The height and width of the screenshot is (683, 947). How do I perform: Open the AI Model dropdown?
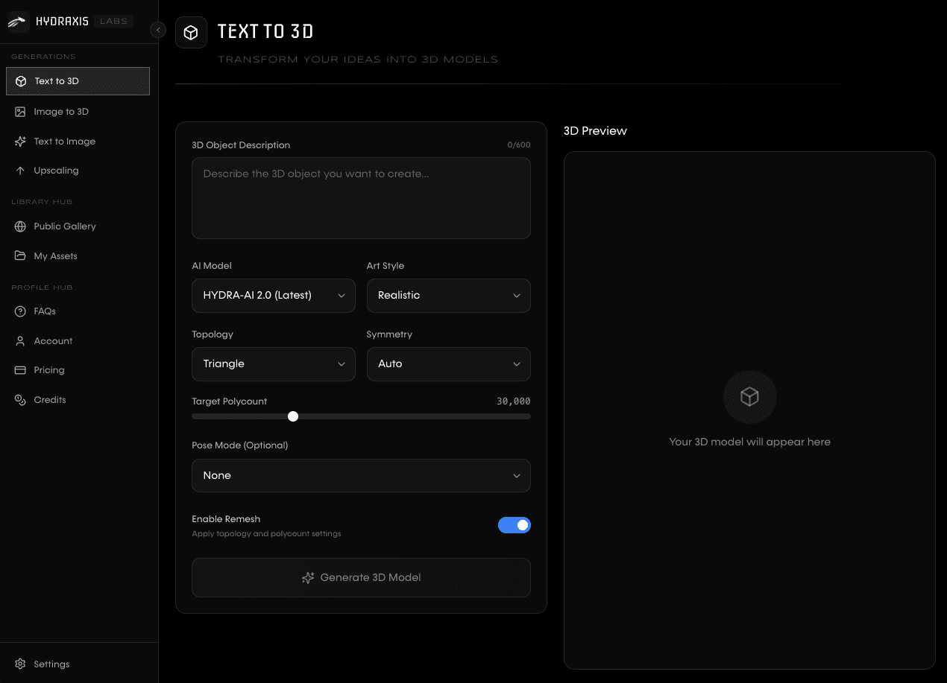274,296
